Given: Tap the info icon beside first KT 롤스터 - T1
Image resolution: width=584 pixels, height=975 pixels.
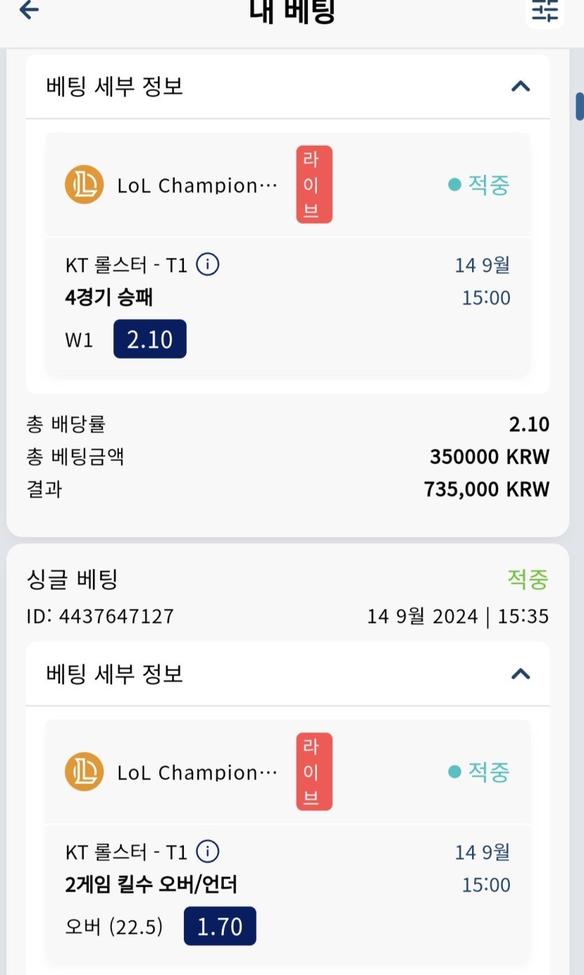Looking at the screenshot, I should coord(208,265).
